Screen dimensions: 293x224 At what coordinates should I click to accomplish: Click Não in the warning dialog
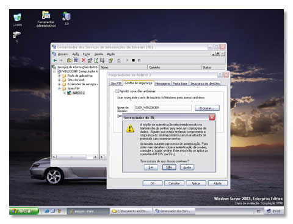tap(169, 167)
